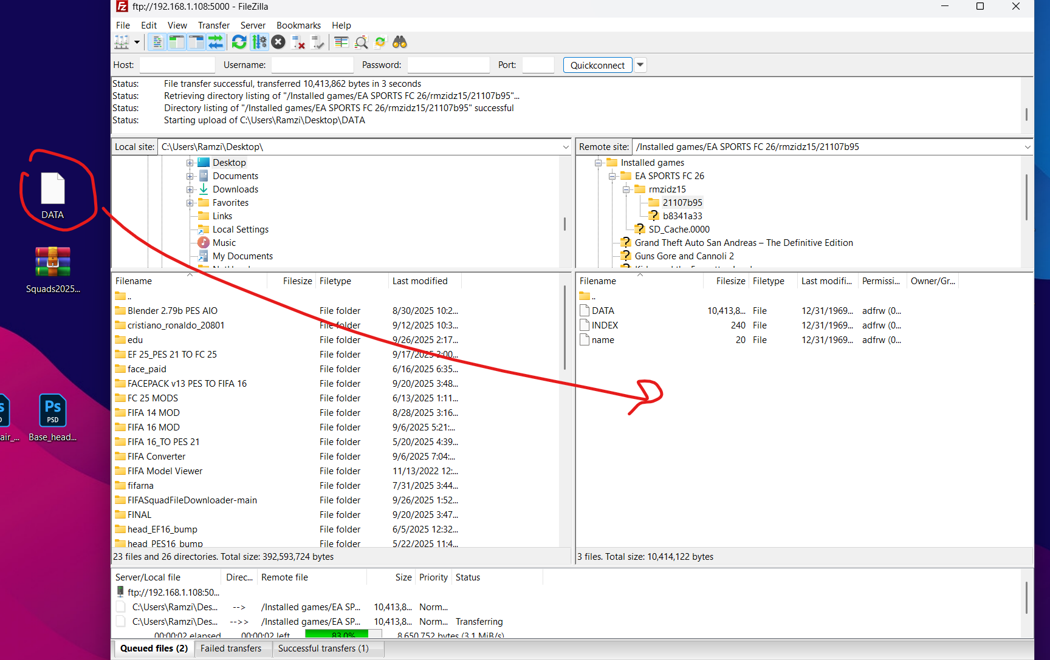Open the Quickconnect history dropdown
Screen dimensions: 1050x660
tap(640, 65)
